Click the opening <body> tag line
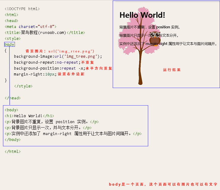The image size is (220, 190). [x=12, y=110]
